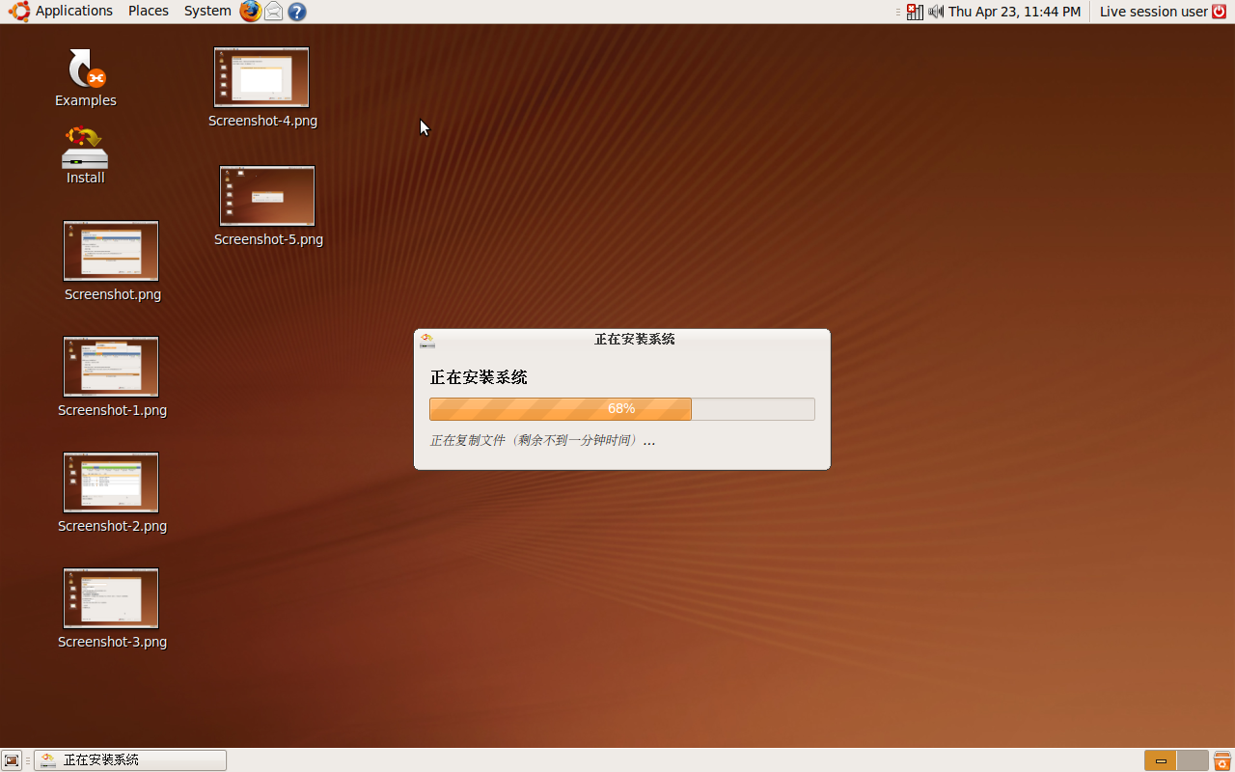The width and height of the screenshot is (1235, 772).
Task: Click the Ubuntu logo in top panel
Action: (18, 12)
